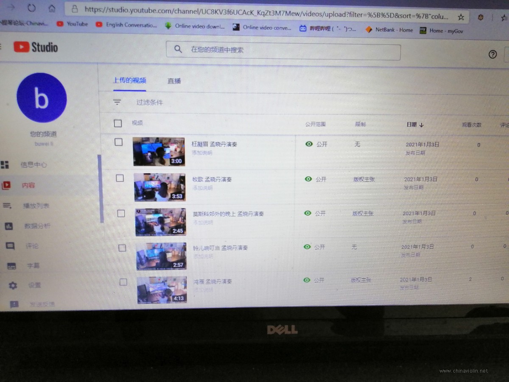Click the browser reload icon
509x382 pixels.
[x=31, y=8]
